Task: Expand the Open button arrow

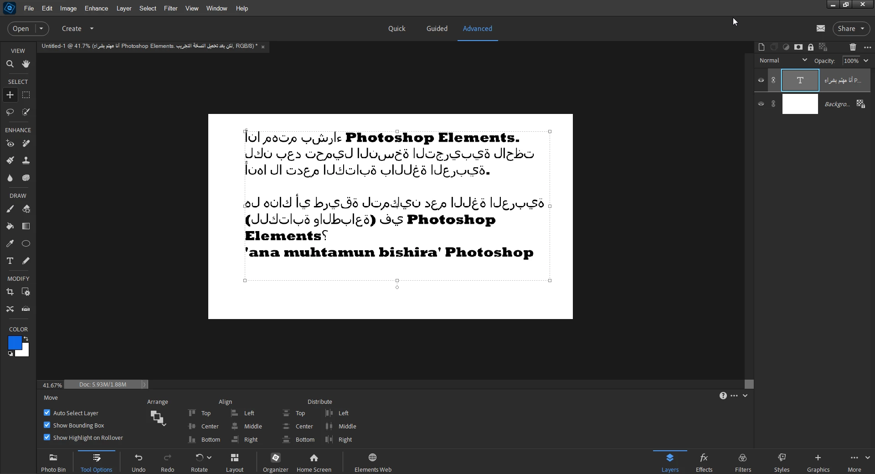Action: 41,28
